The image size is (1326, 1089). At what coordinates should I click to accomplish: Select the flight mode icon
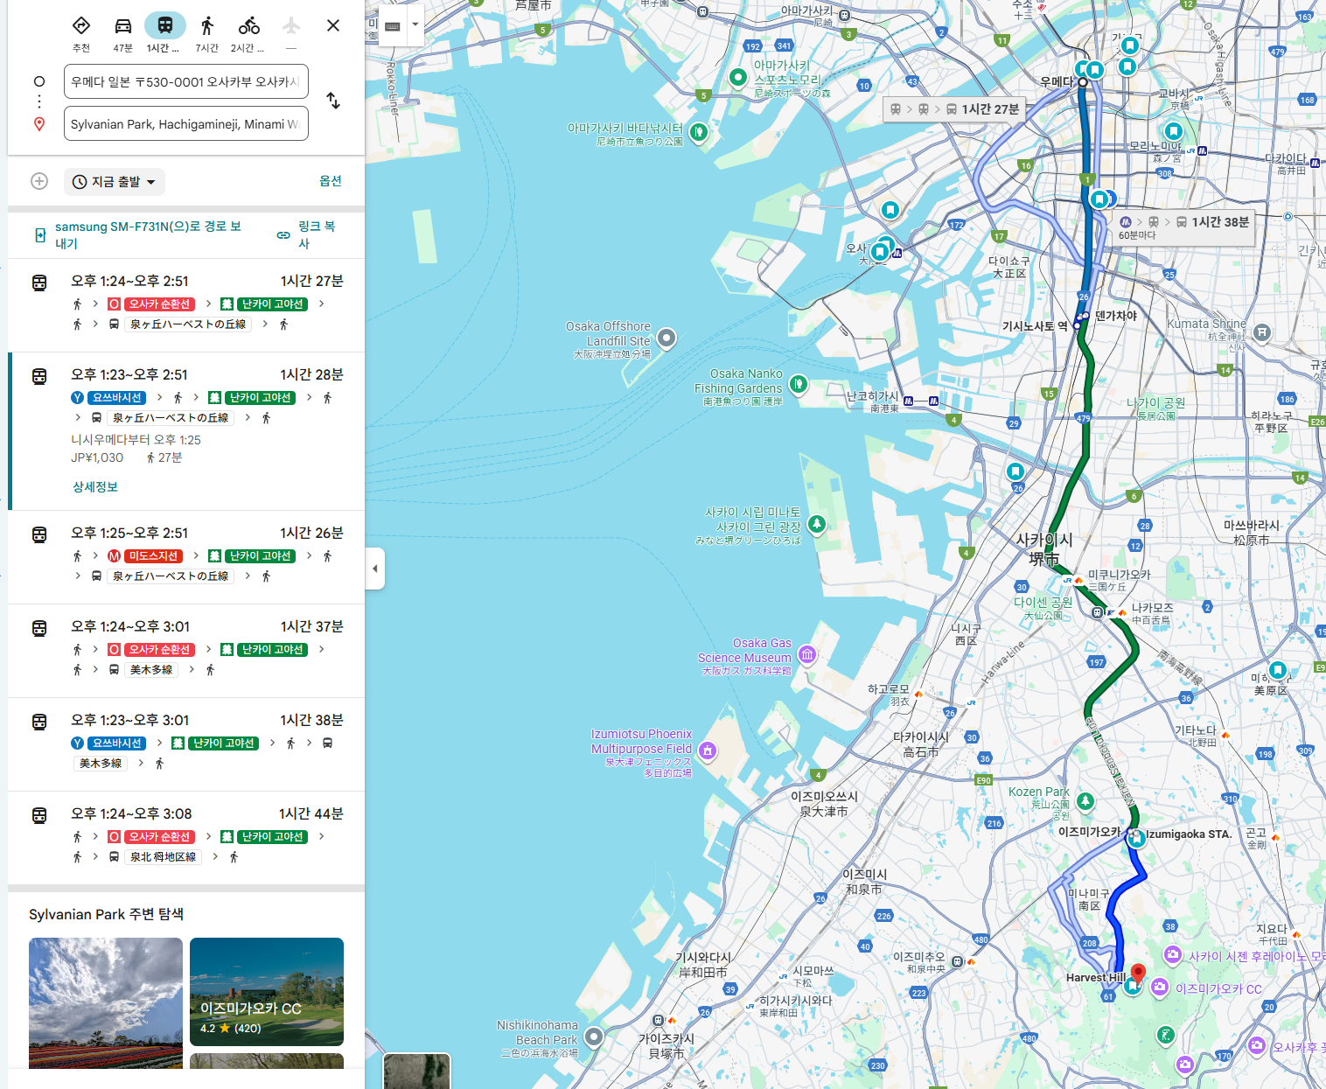pyautogui.click(x=291, y=25)
